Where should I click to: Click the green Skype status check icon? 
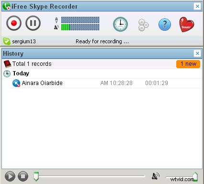tap(7, 41)
